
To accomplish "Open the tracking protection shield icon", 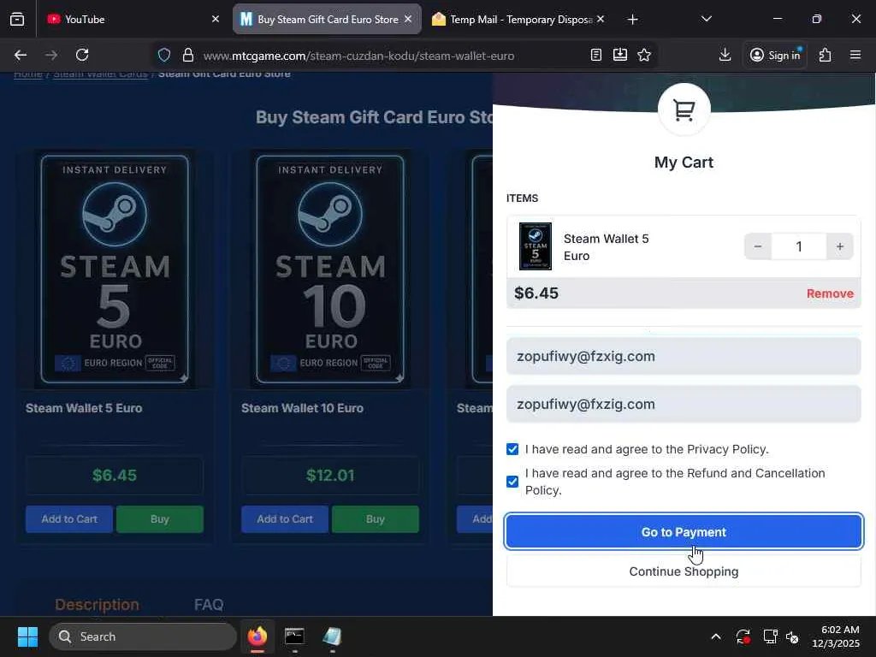I will tap(163, 55).
